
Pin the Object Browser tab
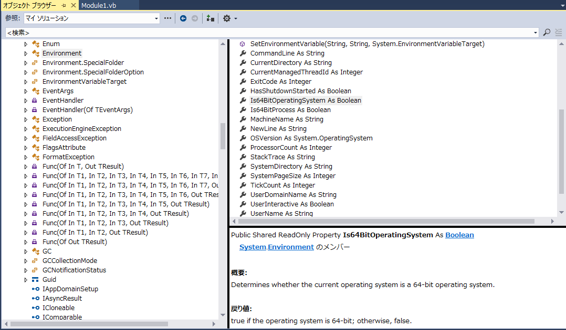click(x=64, y=5)
